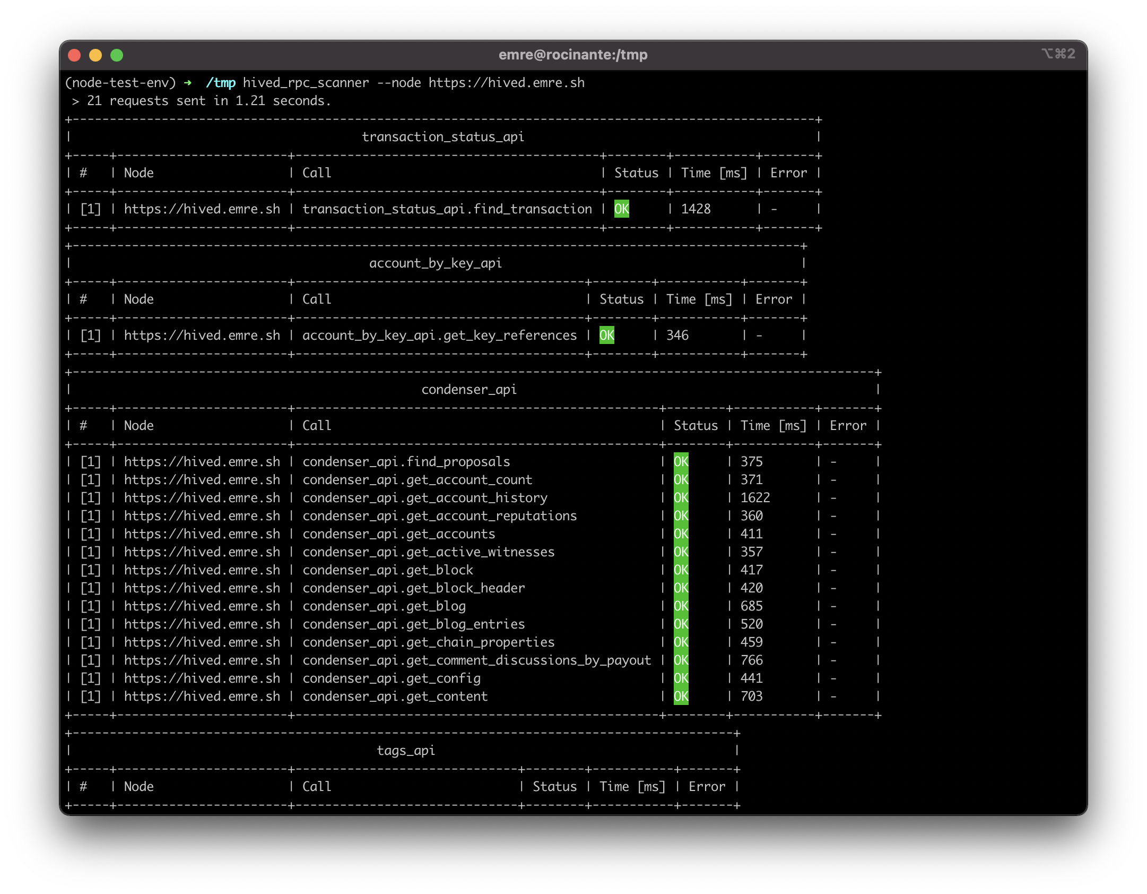Click the (node-test-env) prompt prefix
Image resolution: width=1147 pixels, height=894 pixels.
(120, 83)
